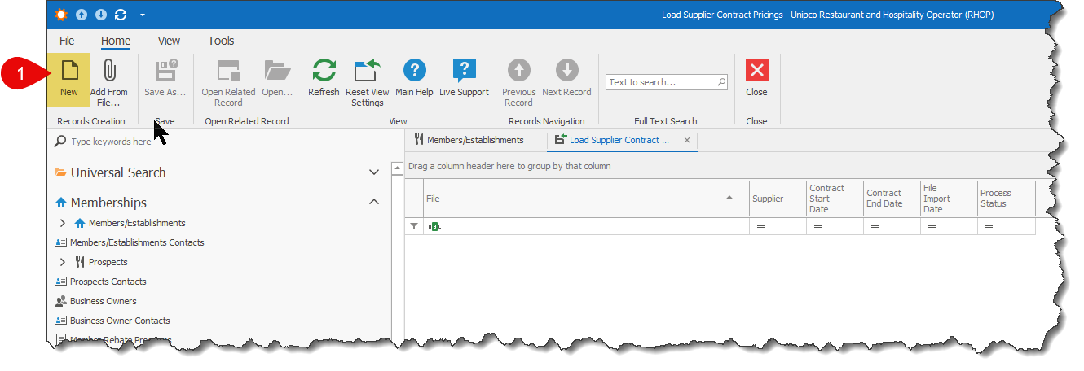The width and height of the screenshot is (1084, 371).
Task: Go to Previous Record arrow icon
Action: pos(518,70)
